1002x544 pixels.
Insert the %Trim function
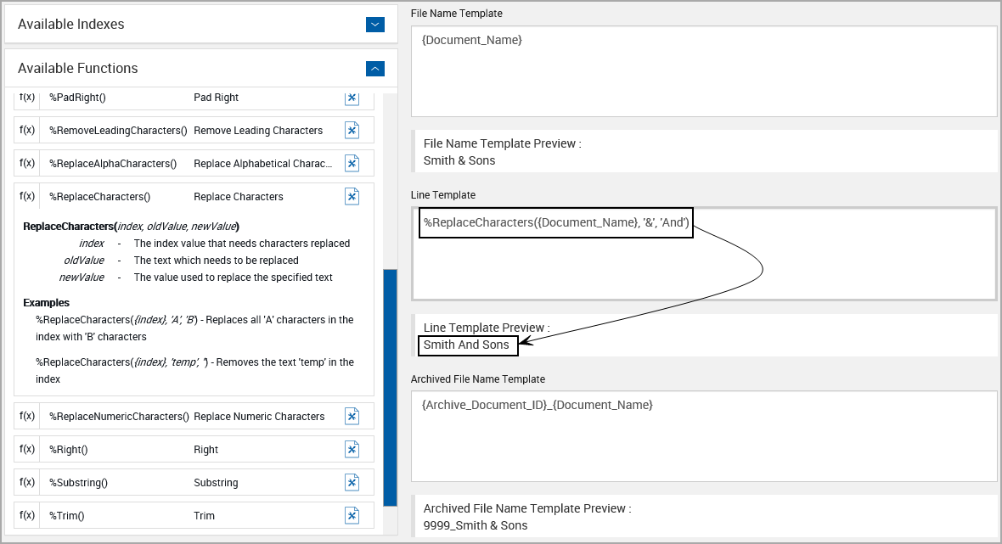click(x=352, y=515)
